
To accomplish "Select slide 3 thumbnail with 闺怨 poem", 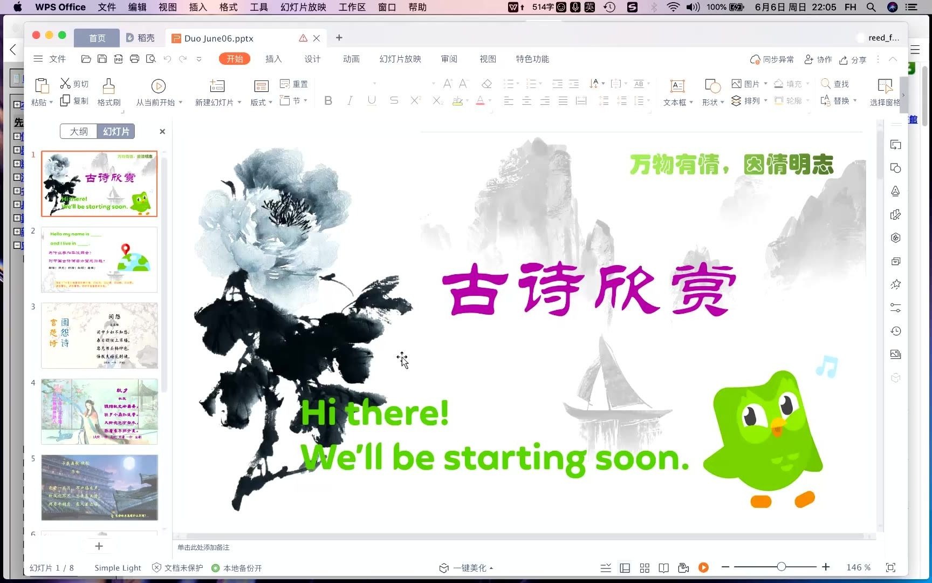I will pyautogui.click(x=99, y=335).
